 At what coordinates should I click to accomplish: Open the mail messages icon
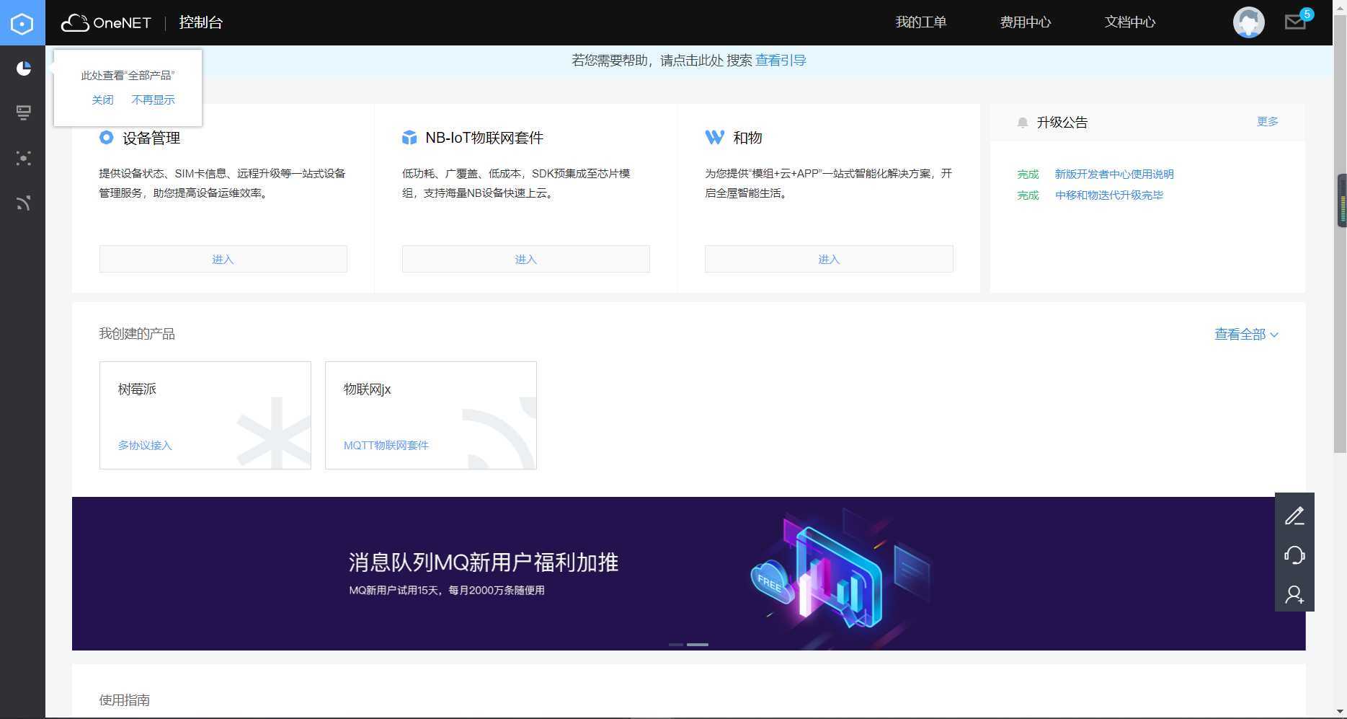(x=1295, y=22)
